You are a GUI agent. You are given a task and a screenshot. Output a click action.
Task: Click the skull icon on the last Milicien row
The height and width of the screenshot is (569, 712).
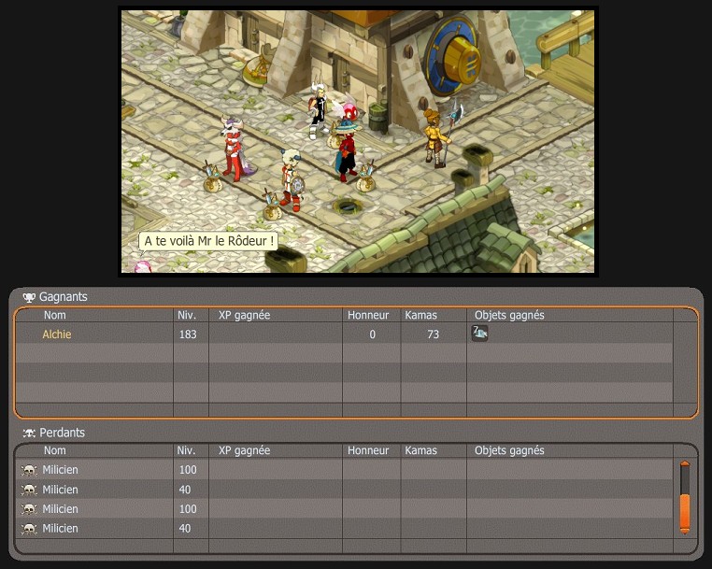coord(29,529)
